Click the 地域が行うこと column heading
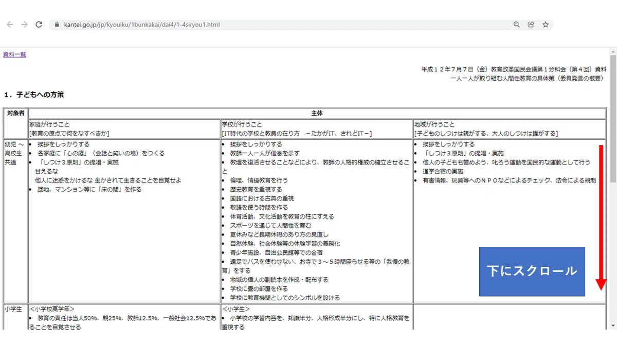Viewport: 617px width, 347px height. [434, 124]
